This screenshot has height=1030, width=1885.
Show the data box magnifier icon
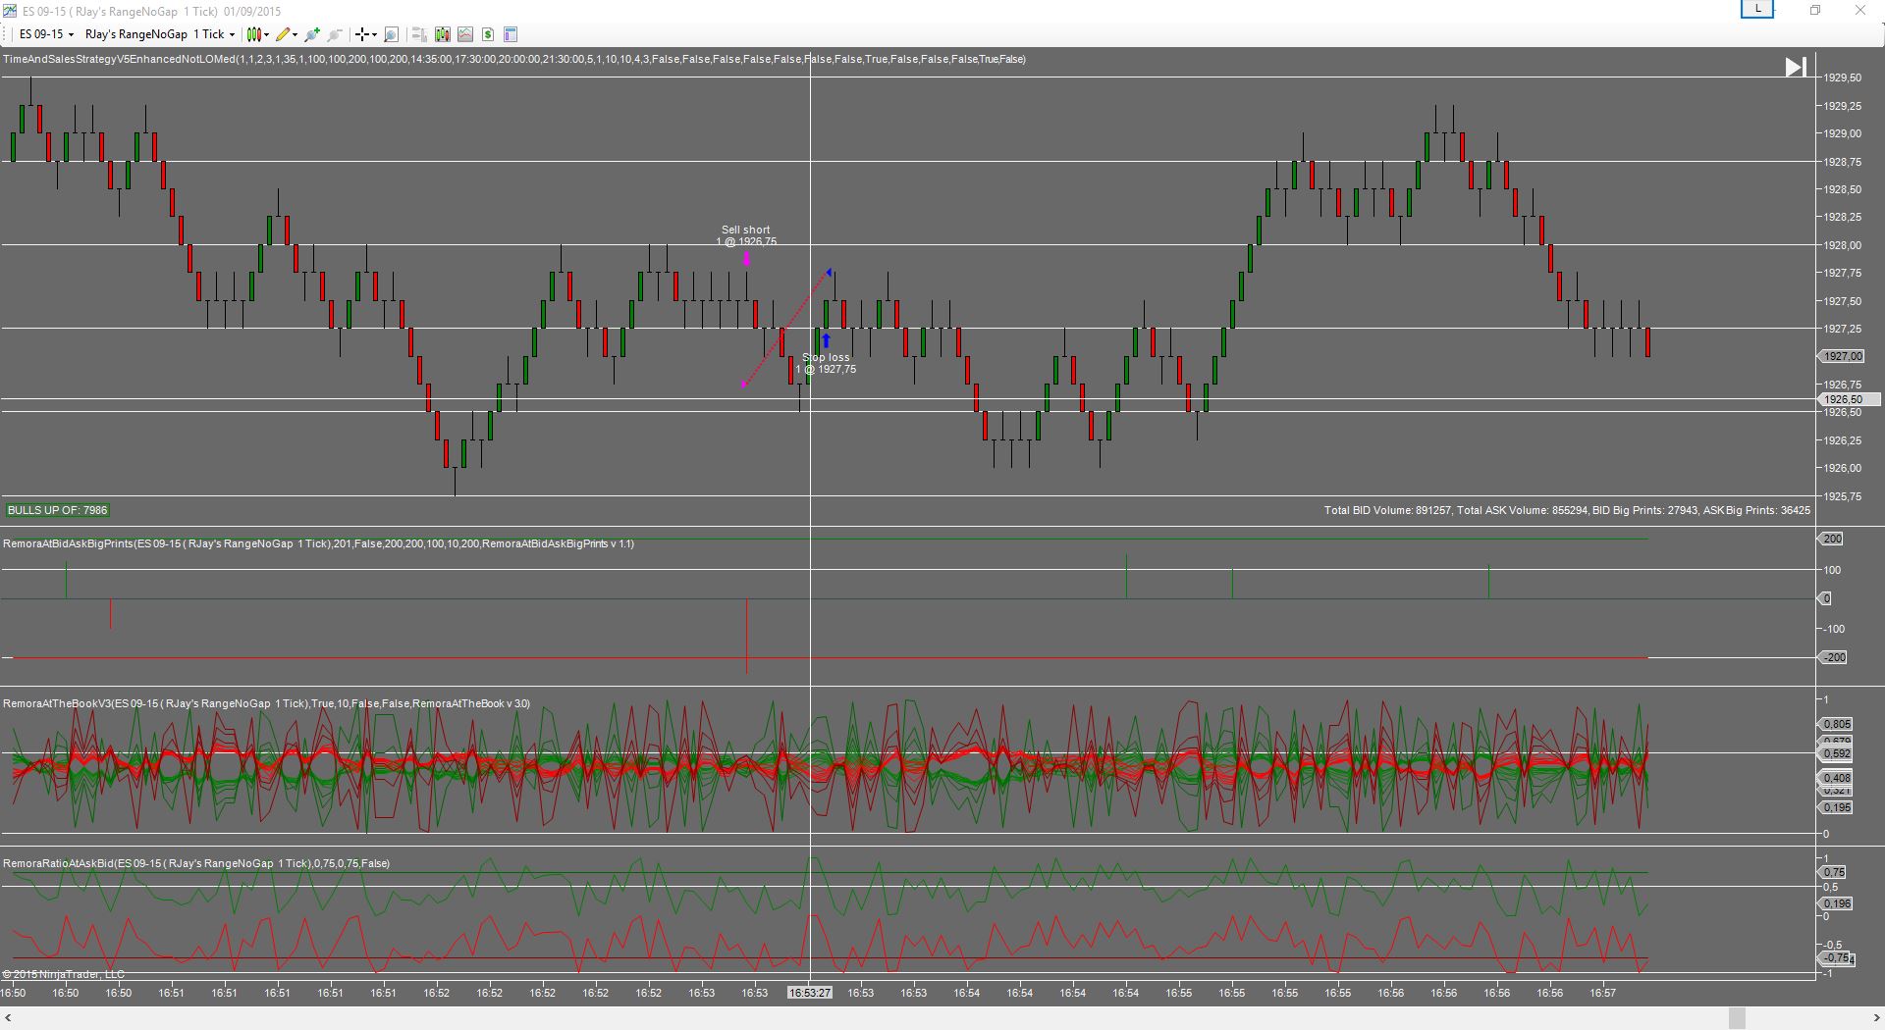click(x=391, y=34)
